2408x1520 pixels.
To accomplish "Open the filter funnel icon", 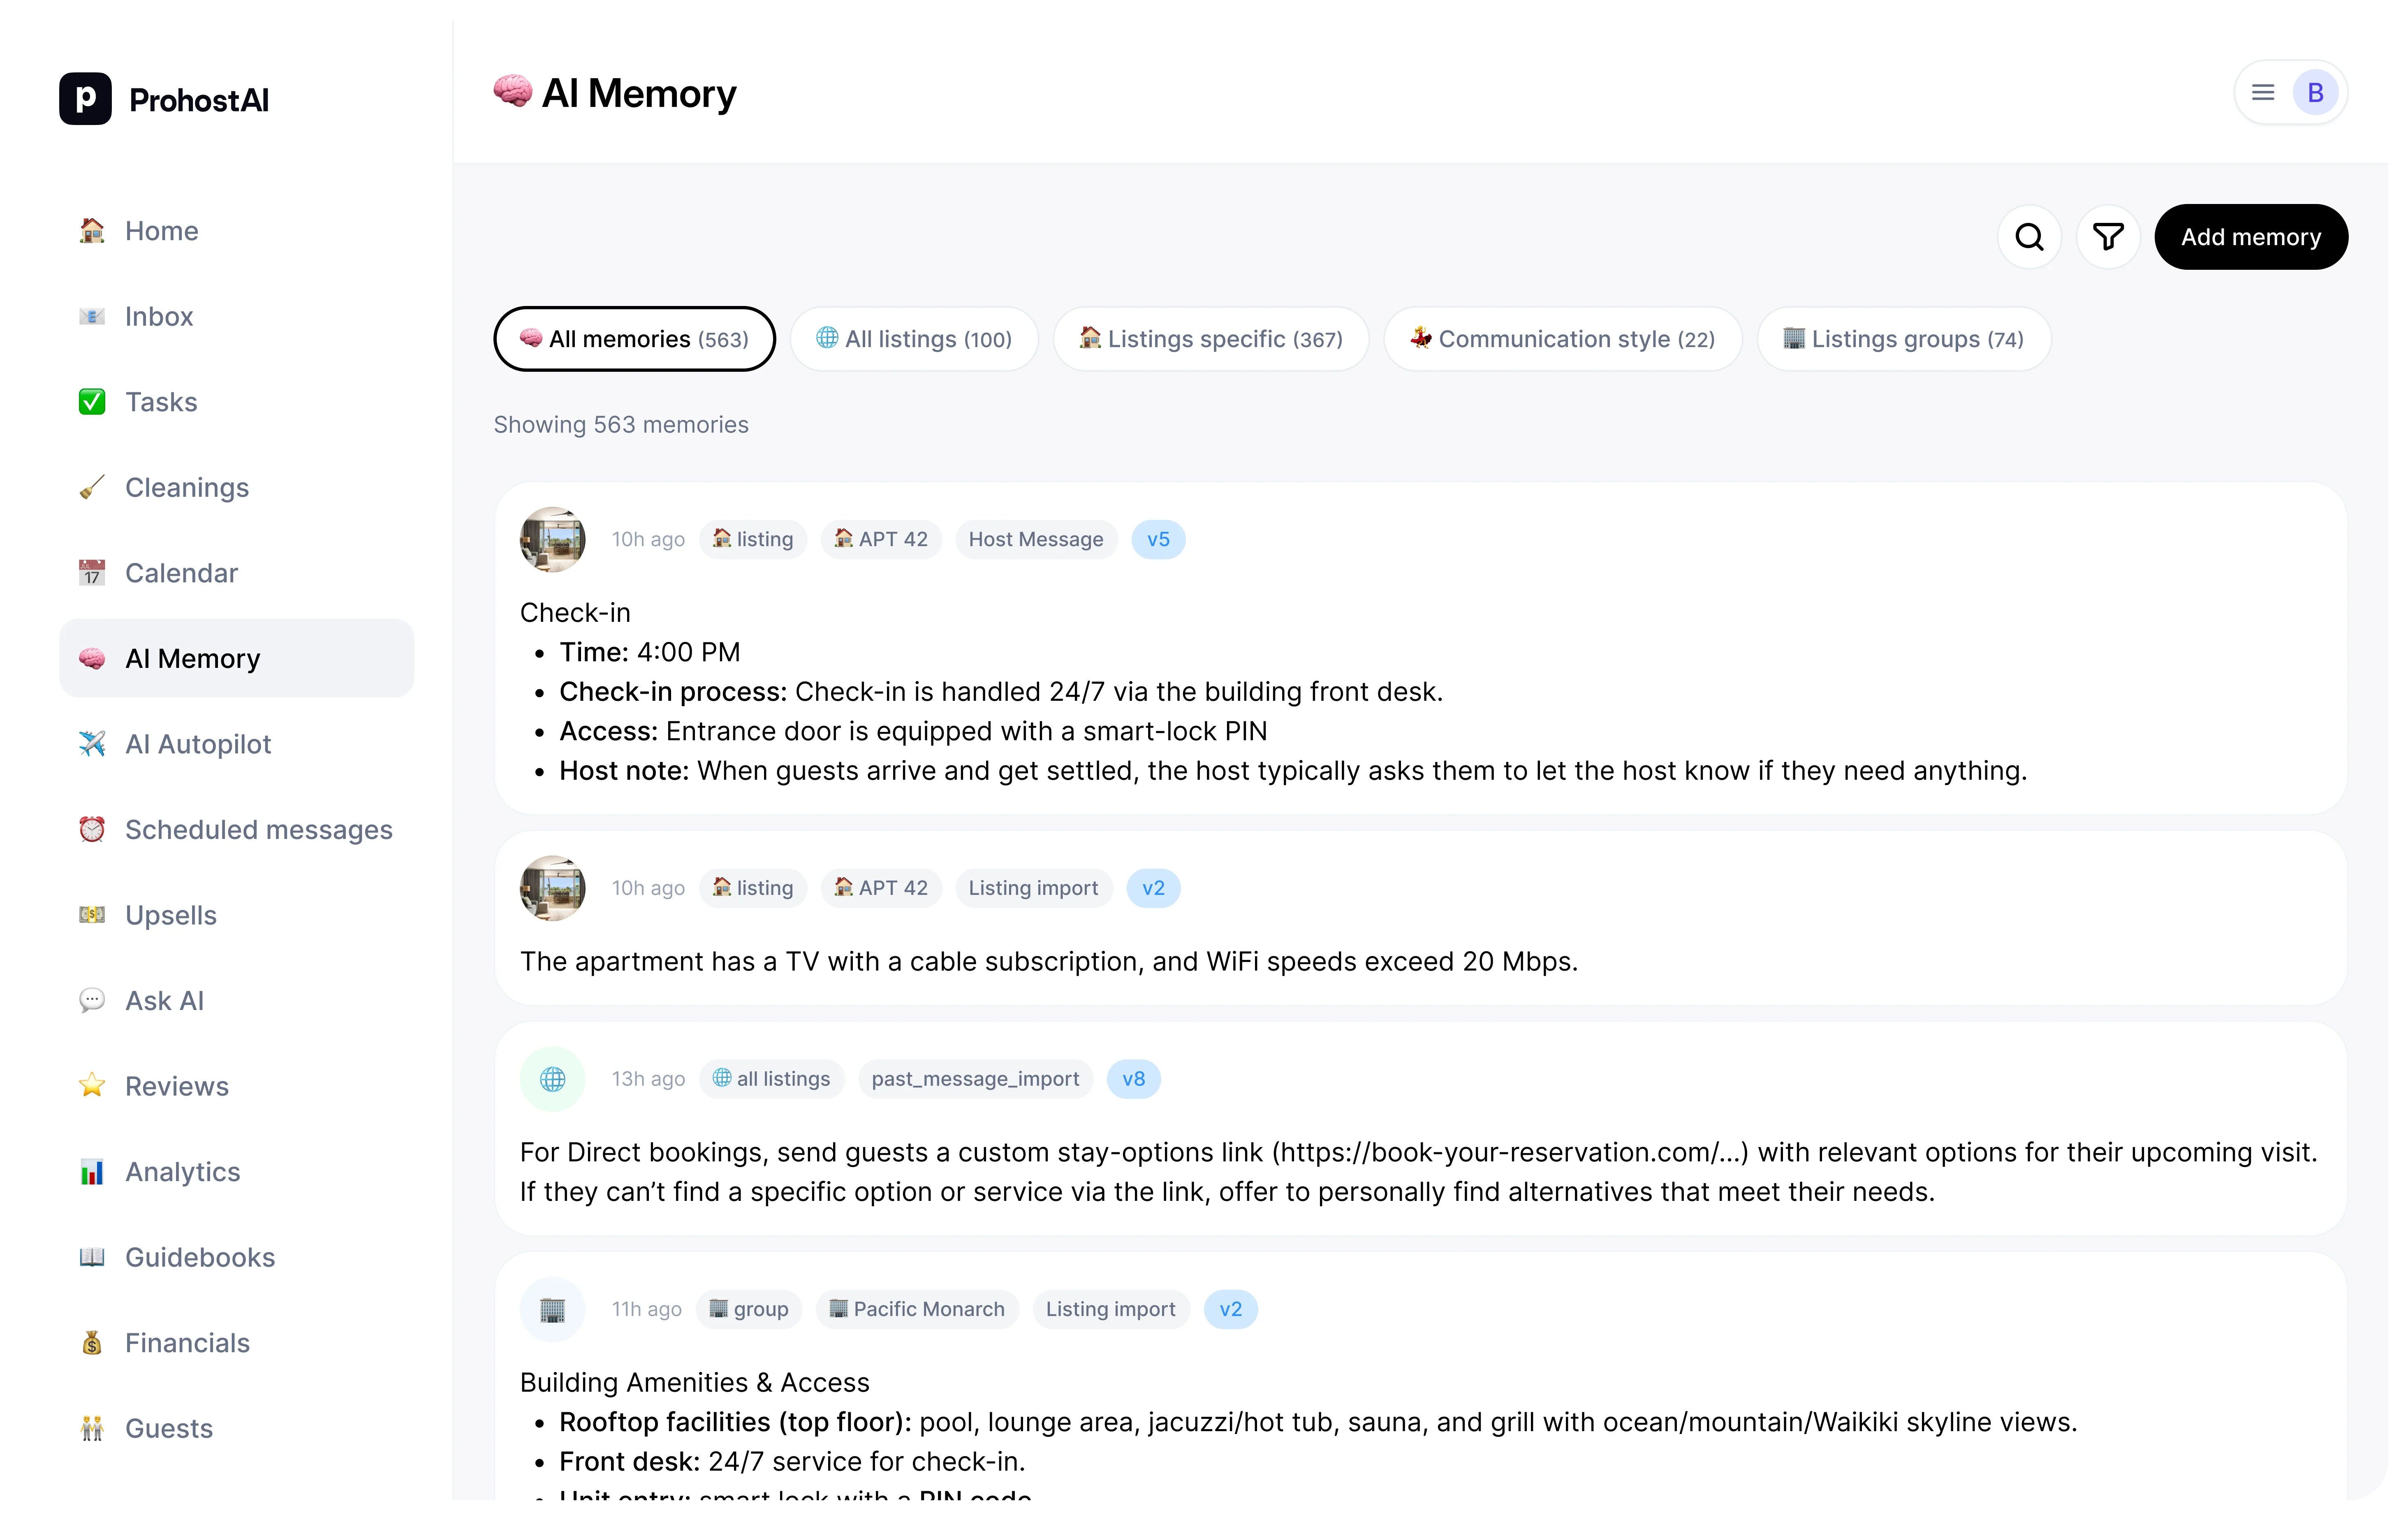I will click(x=2108, y=237).
